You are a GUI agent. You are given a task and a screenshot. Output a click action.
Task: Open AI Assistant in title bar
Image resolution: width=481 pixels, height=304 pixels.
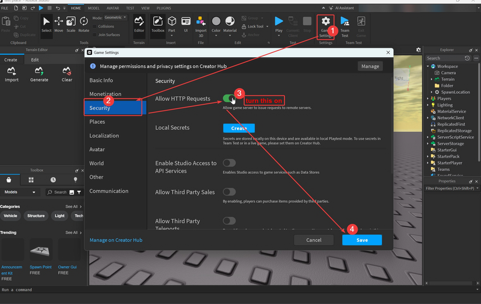(341, 8)
